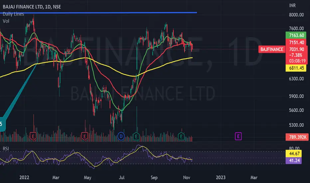Click the red earnings marker near May
Screen dimensions: 310x183
[x=84, y=136]
